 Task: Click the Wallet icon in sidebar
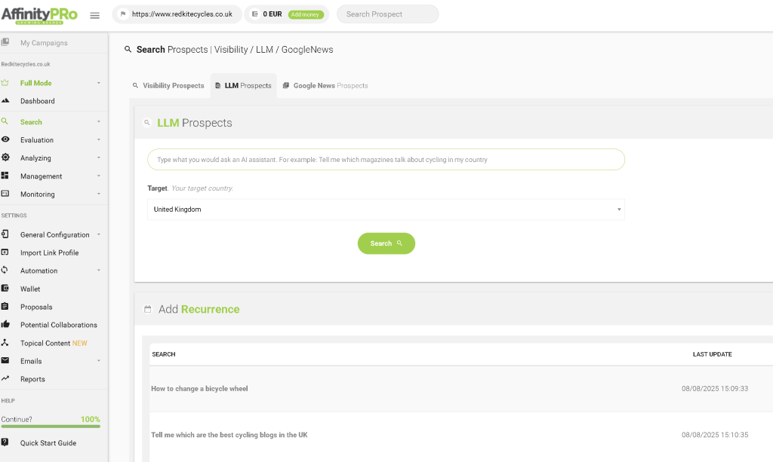click(x=5, y=289)
